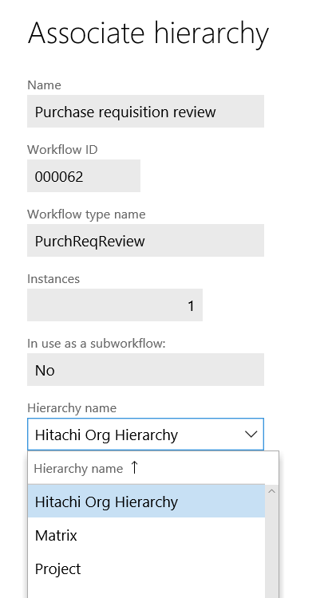The height and width of the screenshot is (598, 328).
Task: Click the subworkflow field showing No
Action: click(x=145, y=369)
